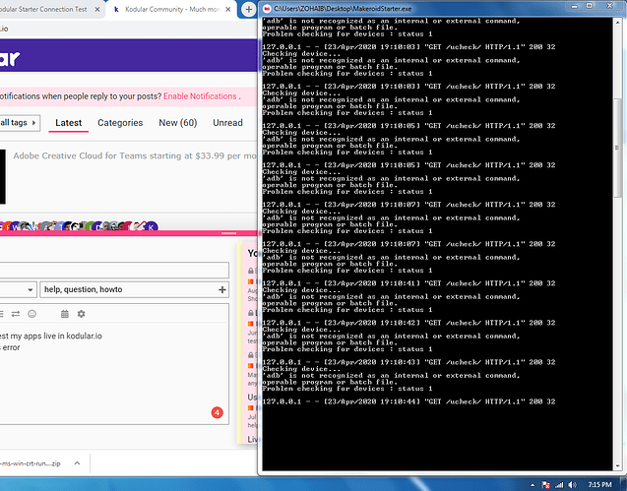Screen dimensions: 627x491
Task: Switch to Kodular Starter Connection Test tab
Action: 44,9
